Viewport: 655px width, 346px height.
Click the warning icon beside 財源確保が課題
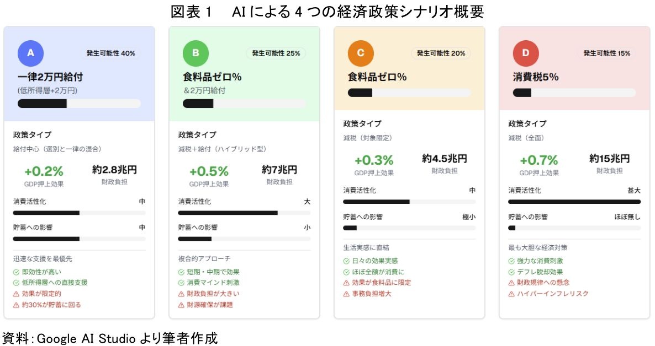pos(181,305)
